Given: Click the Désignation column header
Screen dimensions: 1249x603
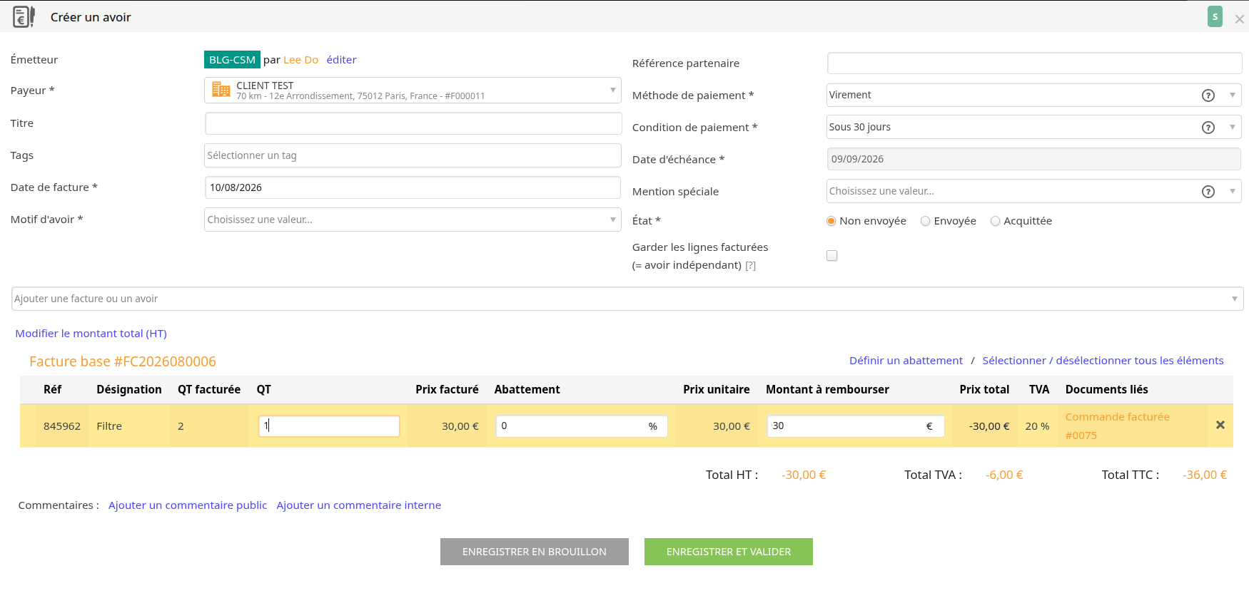Looking at the screenshot, I should click(x=129, y=389).
